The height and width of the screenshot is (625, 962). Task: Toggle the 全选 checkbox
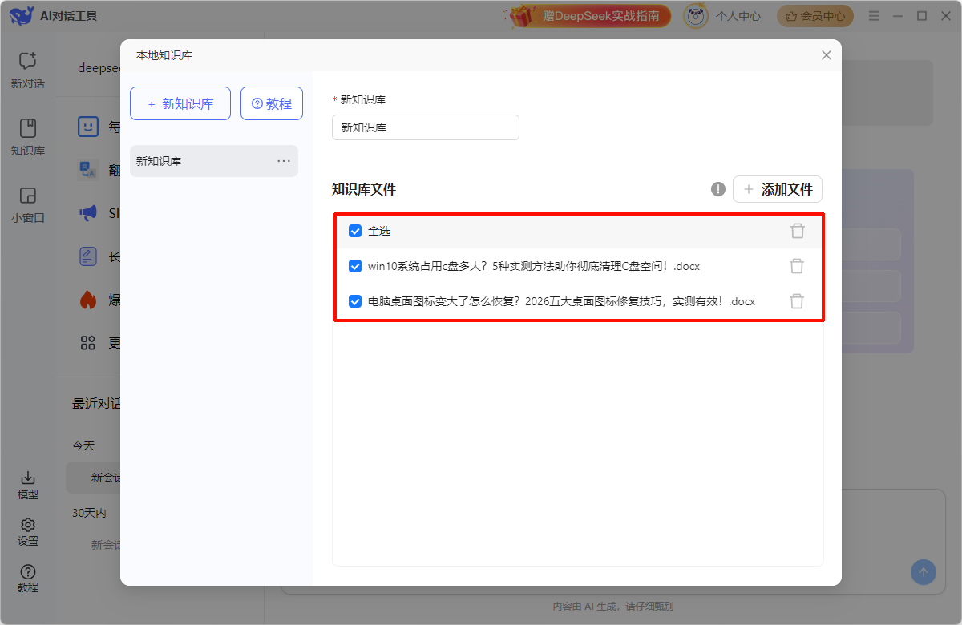tap(355, 231)
